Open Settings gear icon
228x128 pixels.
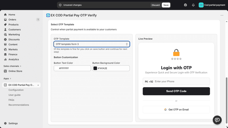tap(6, 123)
